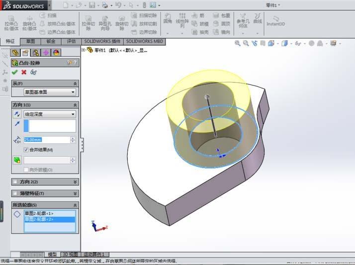
Task: Click the New document icon
Action: pos(66,5)
